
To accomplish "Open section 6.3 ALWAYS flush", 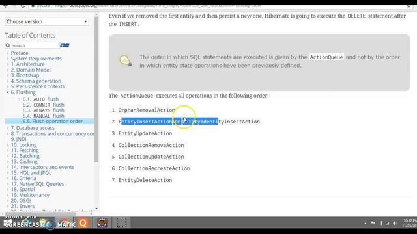I will point(44,110).
